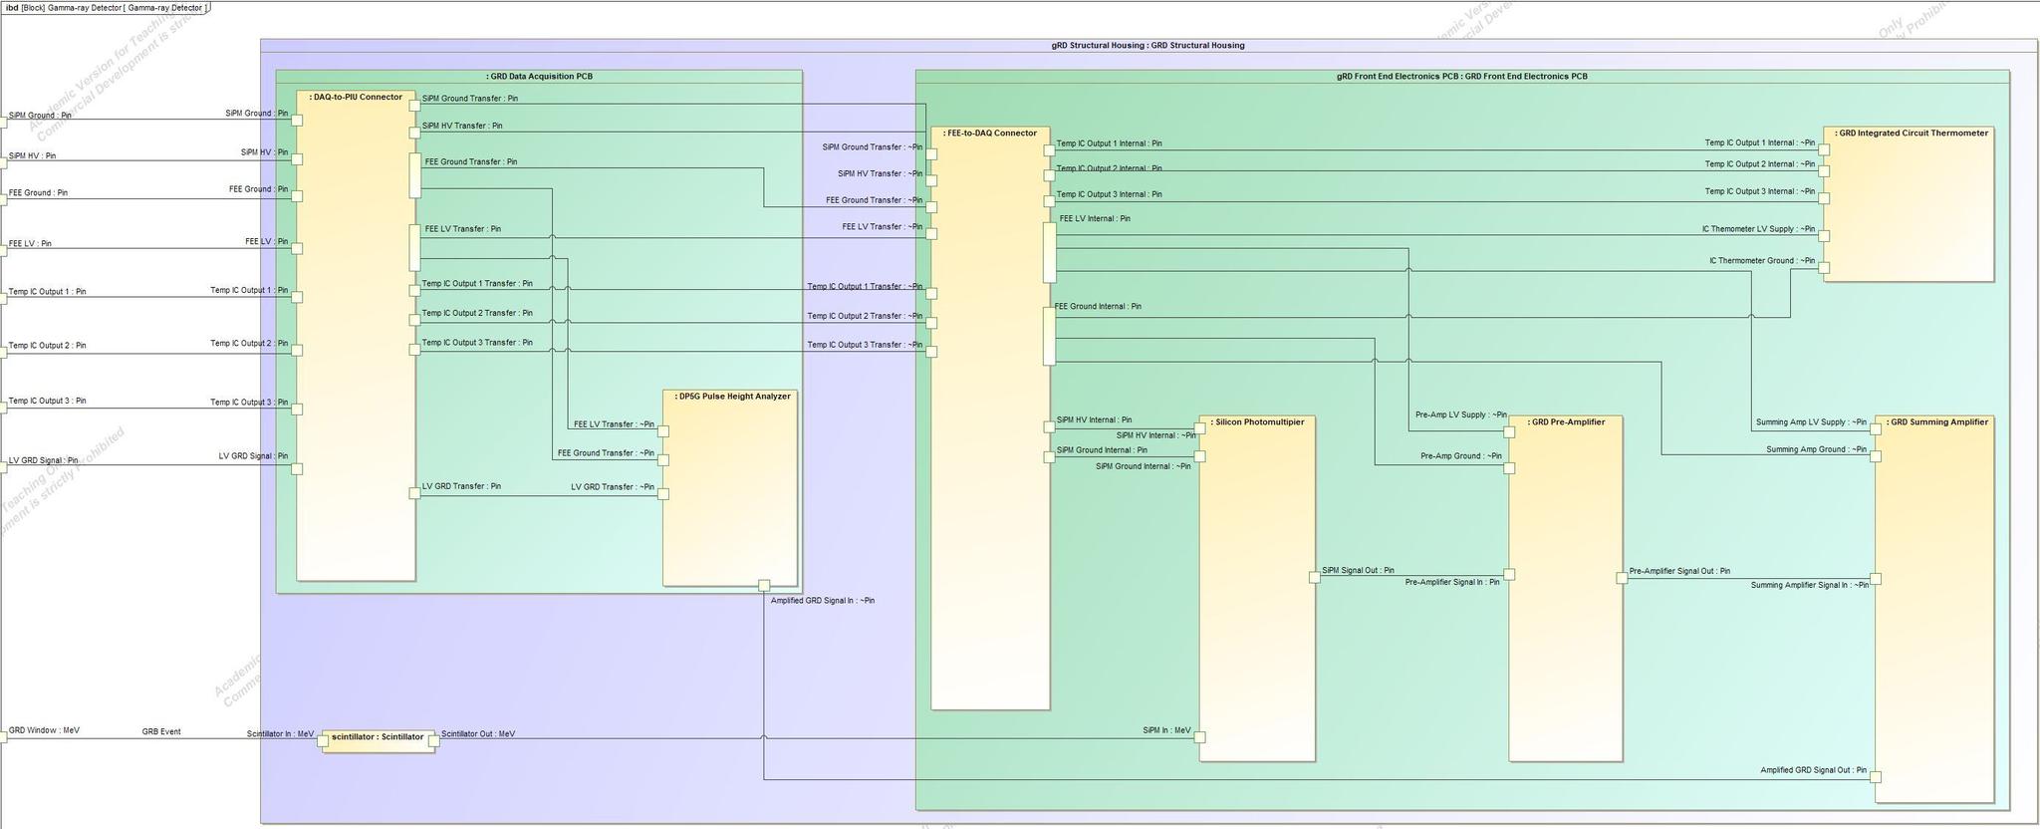
Task: Click the 'SiPM HV Transfer : Pin' label
Action: click(x=462, y=127)
